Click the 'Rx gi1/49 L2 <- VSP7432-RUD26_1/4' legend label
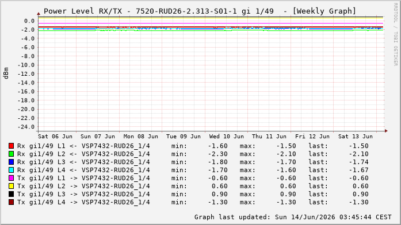The image size is (401, 225). point(83,154)
